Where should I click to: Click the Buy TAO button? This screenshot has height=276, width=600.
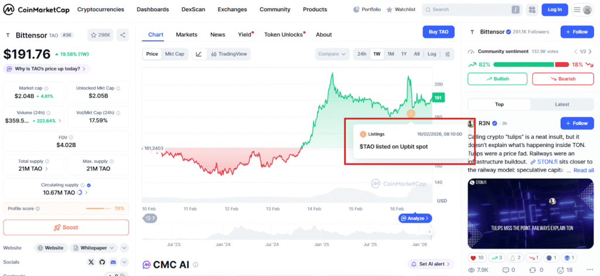(438, 32)
